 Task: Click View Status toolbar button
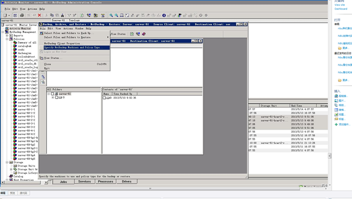click(x=118, y=34)
